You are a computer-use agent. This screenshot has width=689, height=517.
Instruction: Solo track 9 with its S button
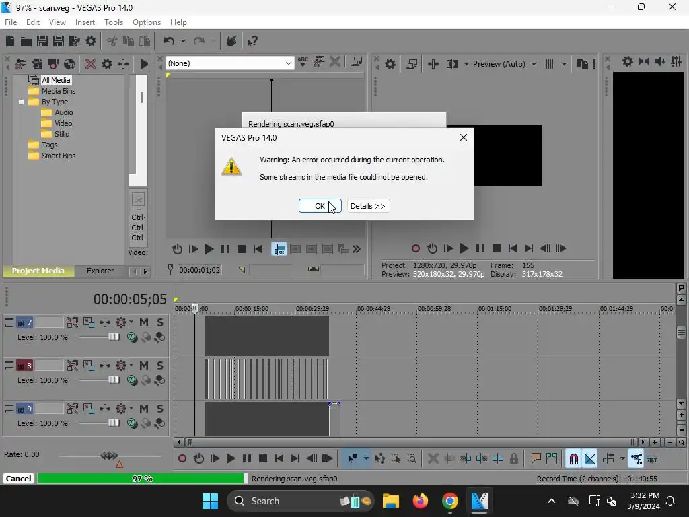[x=160, y=409]
